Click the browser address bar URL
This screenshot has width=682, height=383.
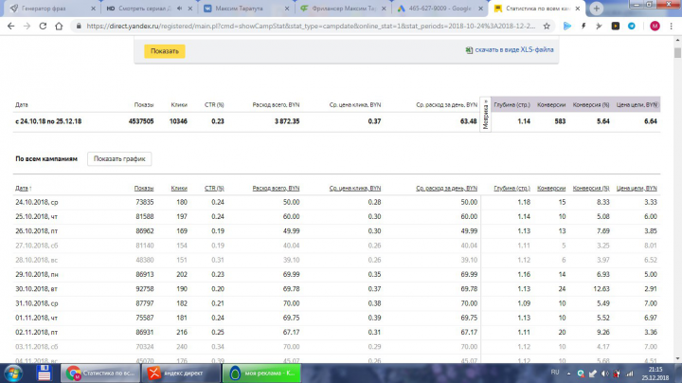311,27
